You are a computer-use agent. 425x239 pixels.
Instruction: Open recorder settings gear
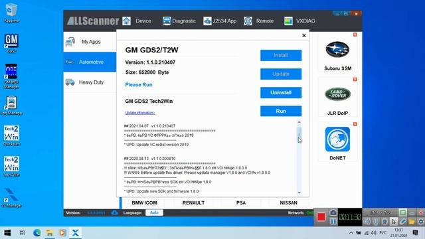coord(420,221)
